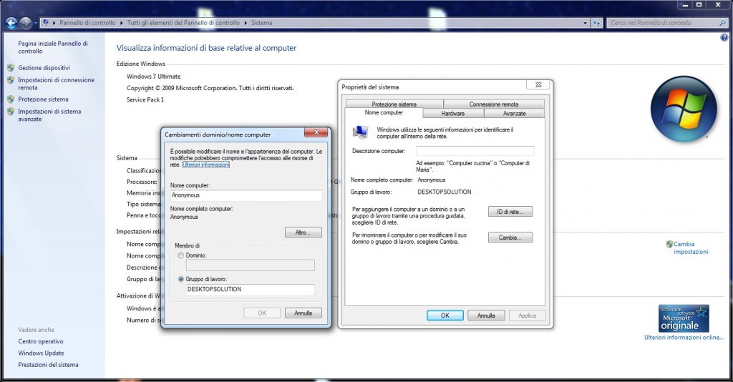Open Centro operativo link
Viewport: 733px width, 382px height.
coord(41,341)
